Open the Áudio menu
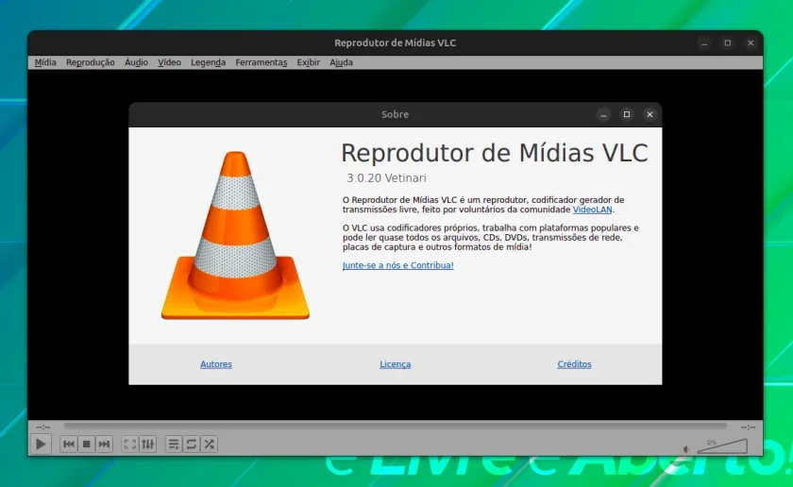This screenshot has width=793, height=487. click(137, 62)
